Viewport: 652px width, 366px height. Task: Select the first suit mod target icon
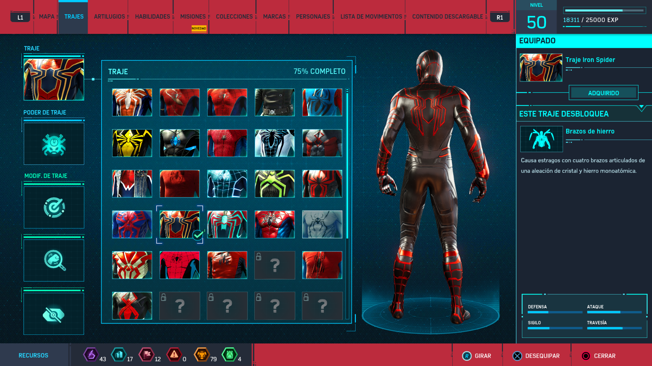[x=54, y=207]
